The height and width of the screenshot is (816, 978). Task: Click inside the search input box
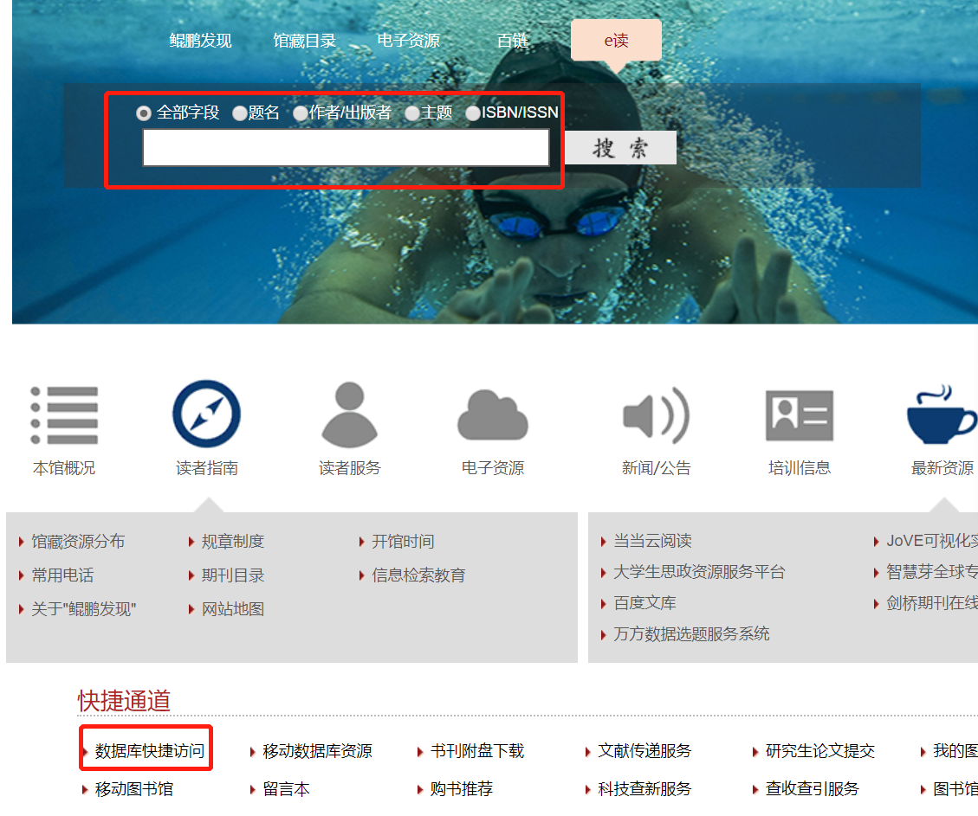tap(347, 147)
